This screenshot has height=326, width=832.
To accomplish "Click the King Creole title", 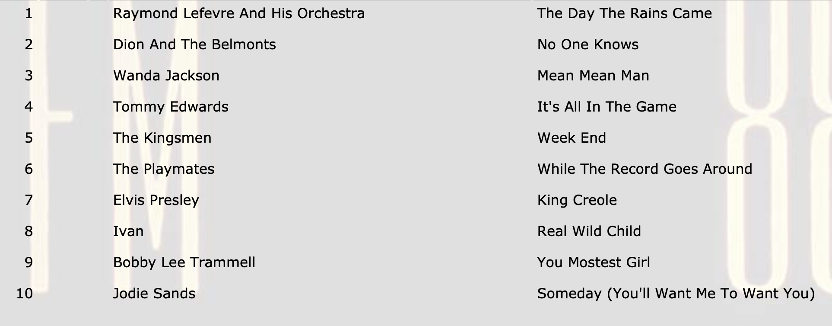I will click(x=577, y=201).
